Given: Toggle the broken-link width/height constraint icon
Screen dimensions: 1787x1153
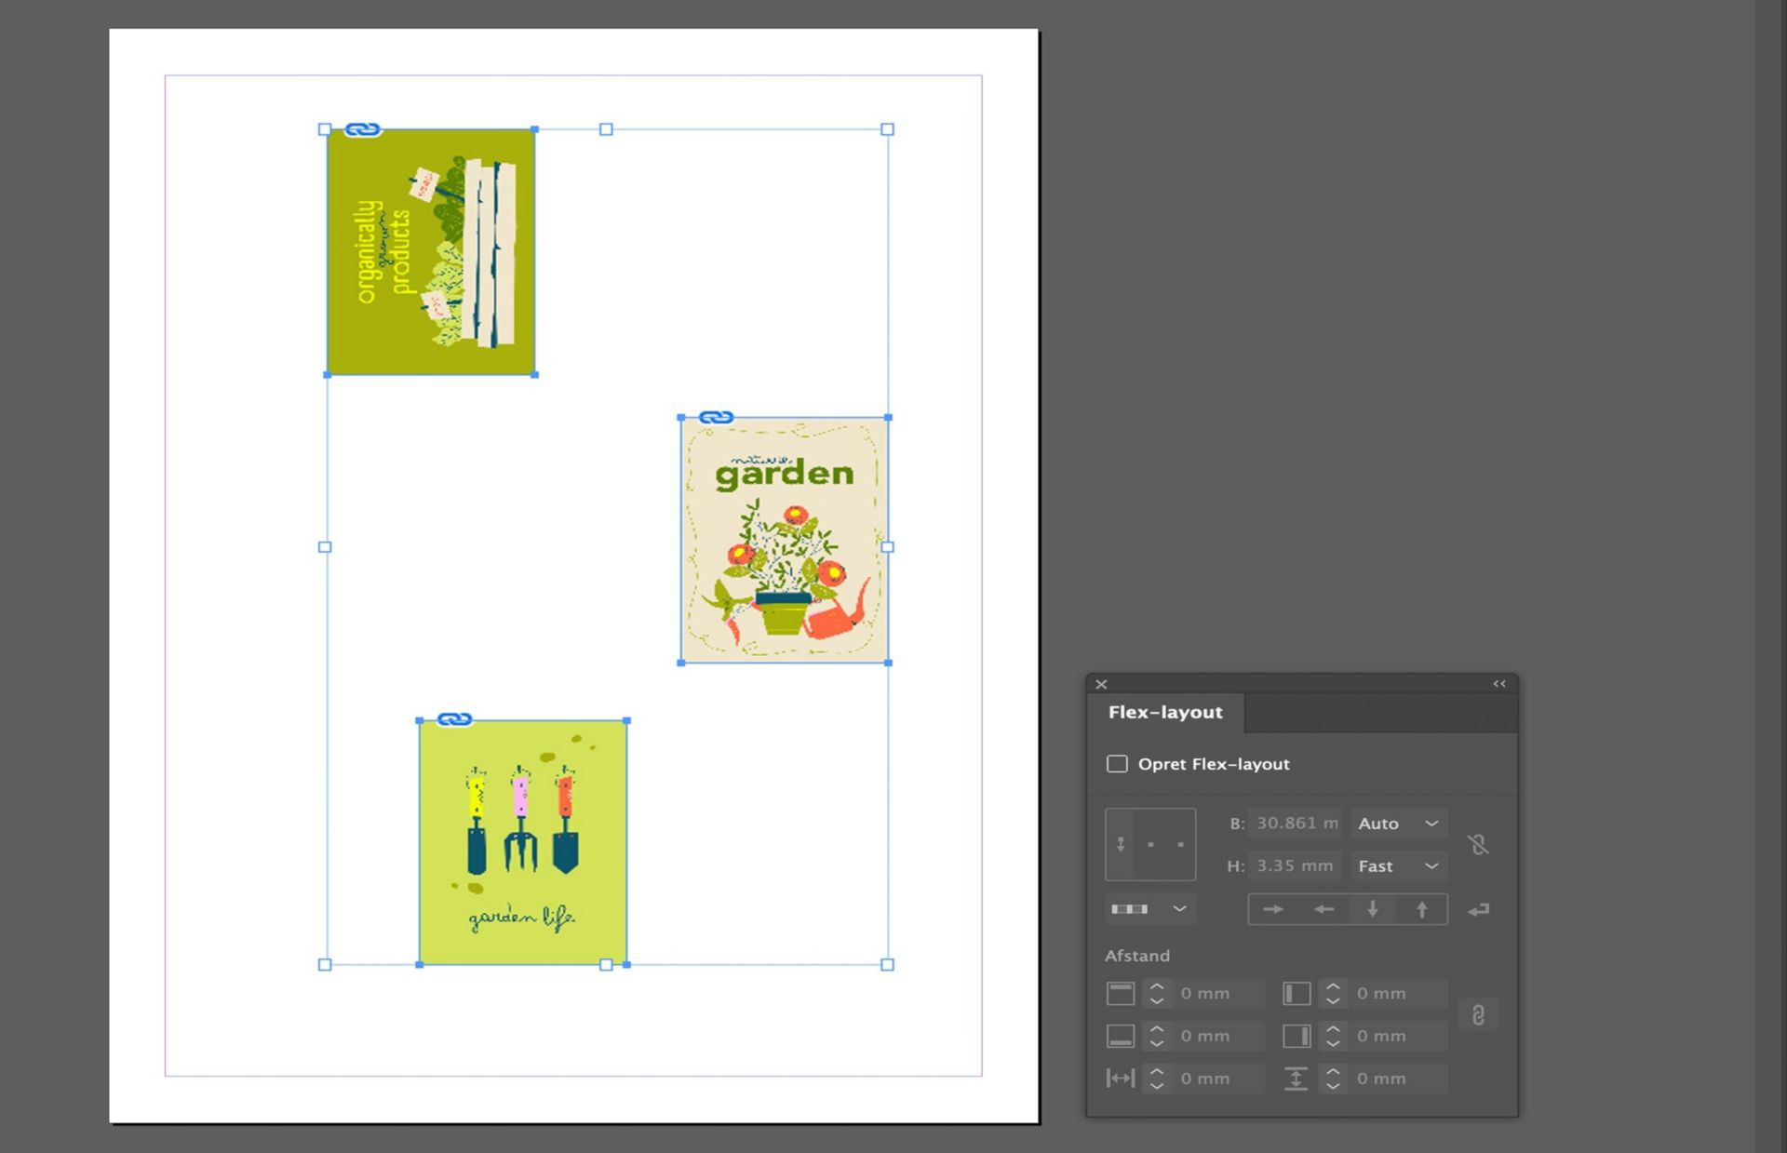Looking at the screenshot, I should [1478, 845].
